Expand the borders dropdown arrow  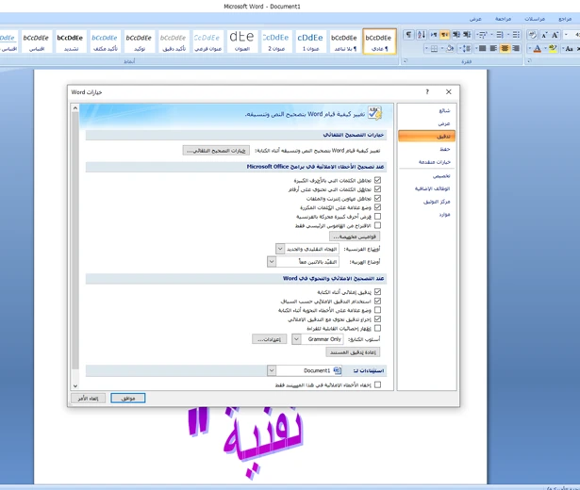point(426,48)
